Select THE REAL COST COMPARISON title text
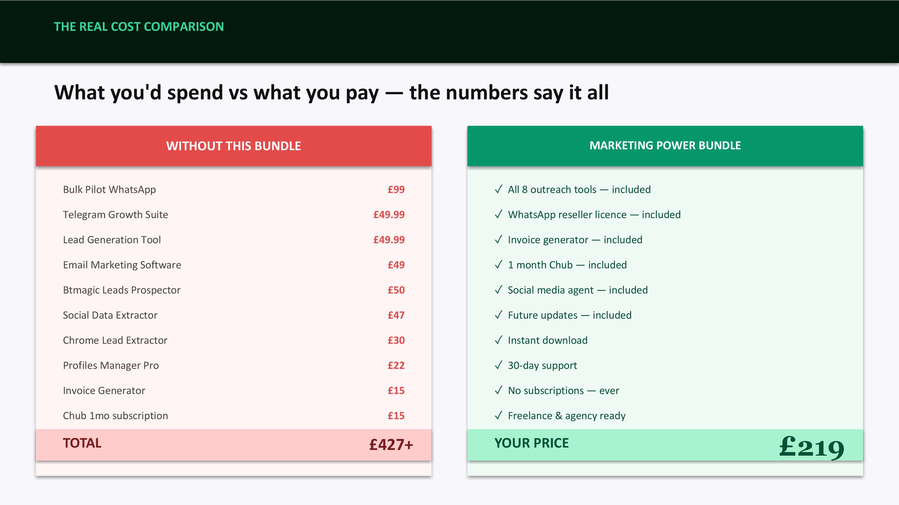The height and width of the screenshot is (505, 899). point(139,27)
